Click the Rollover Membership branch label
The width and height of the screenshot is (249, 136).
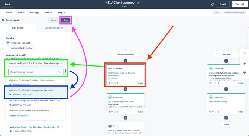[126, 54]
